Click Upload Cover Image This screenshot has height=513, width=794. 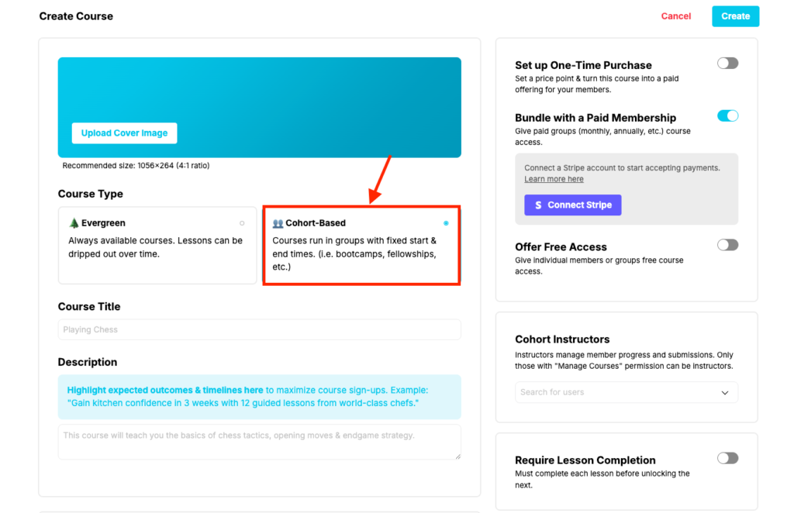(x=124, y=133)
